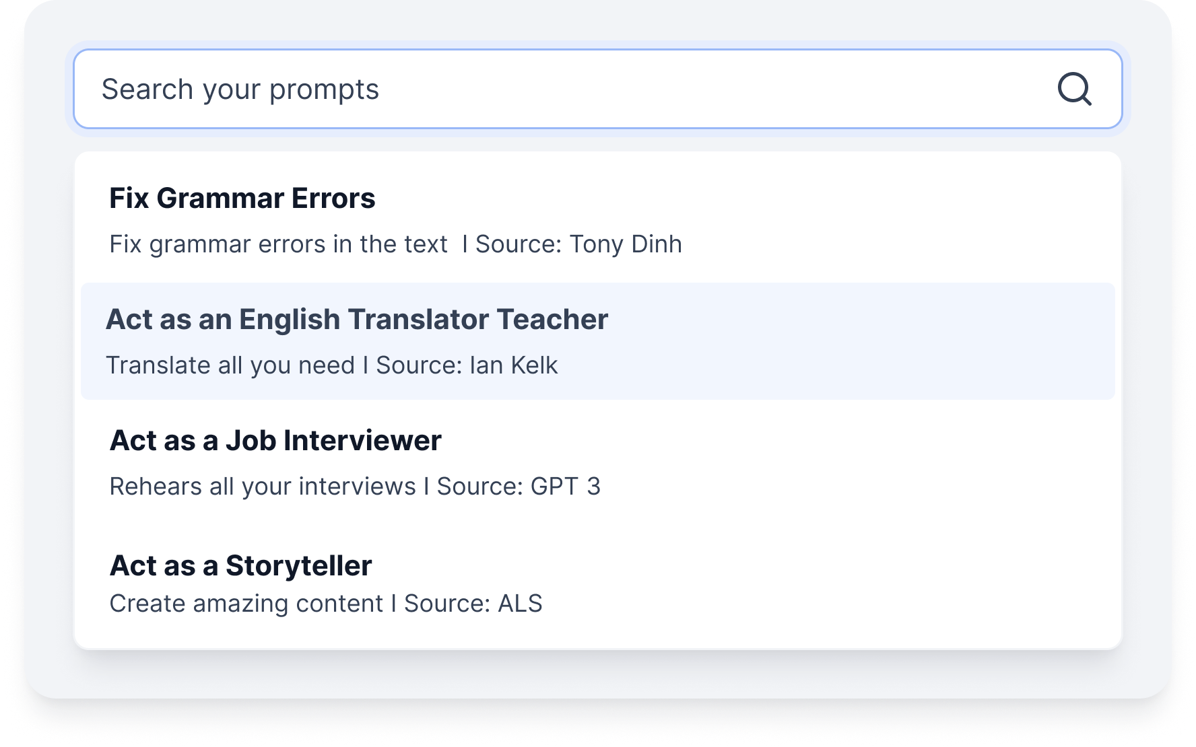This screenshot has width=1196, height=747.
Task: Click 'Rehears all your interviews' description
Action: pyautogui.click(x=263, y=487)
